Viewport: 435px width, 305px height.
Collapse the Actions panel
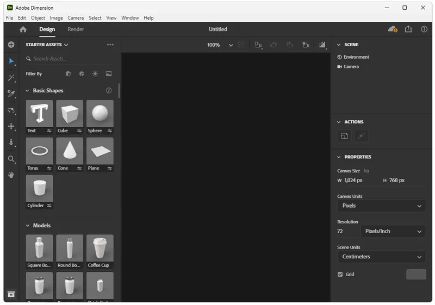point(339,122)
